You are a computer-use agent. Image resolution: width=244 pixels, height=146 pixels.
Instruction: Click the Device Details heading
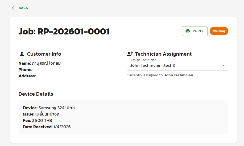(x=36, y=94)
